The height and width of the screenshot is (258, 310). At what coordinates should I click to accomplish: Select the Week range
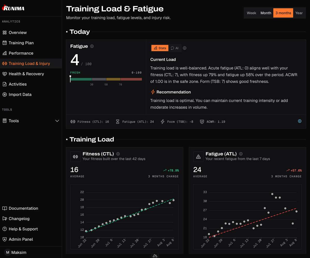(251, 13)
